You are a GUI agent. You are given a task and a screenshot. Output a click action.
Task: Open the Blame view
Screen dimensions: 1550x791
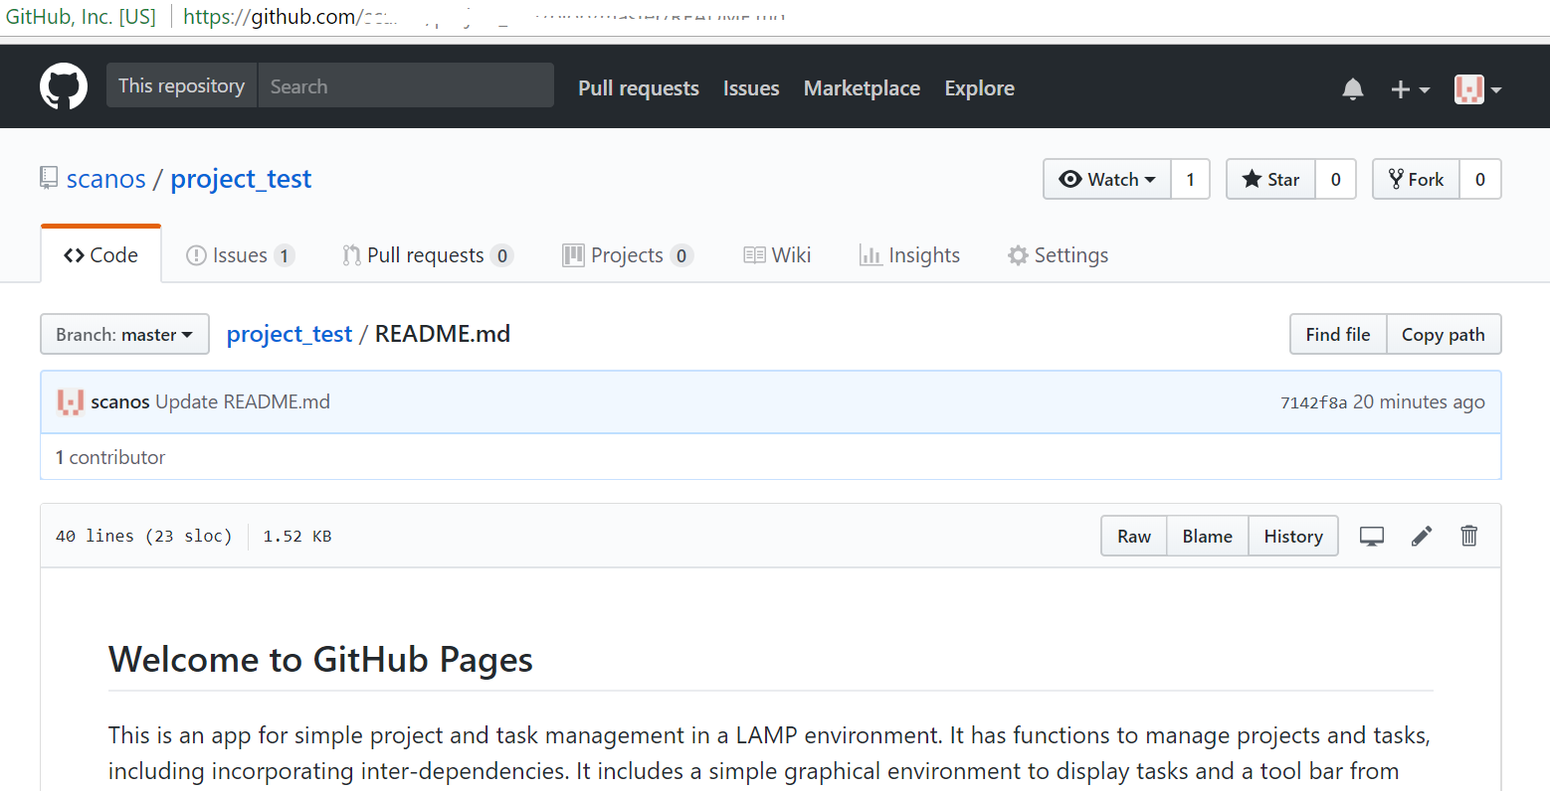[x=1207, y=536]
